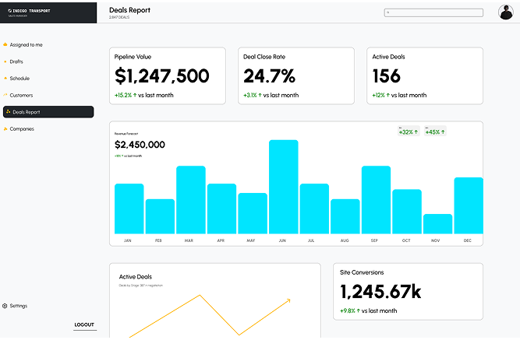Screen dimensions: 520x340
Task: Select the June bar in revenue chart
Action: [283, 187]
